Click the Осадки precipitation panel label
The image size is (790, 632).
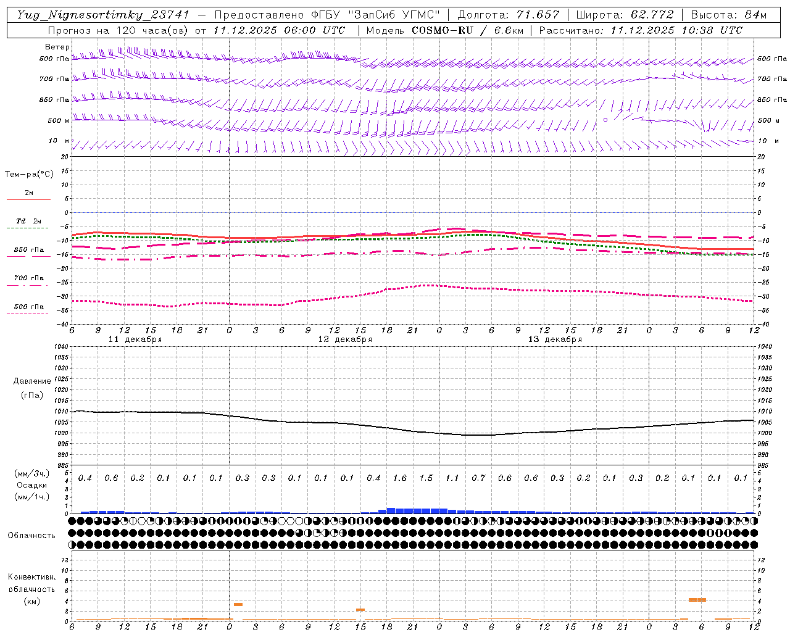click(x=31, y=485)
